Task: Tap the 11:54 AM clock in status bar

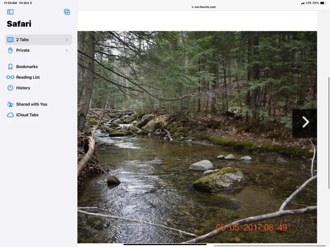Action: click(10, 3)
